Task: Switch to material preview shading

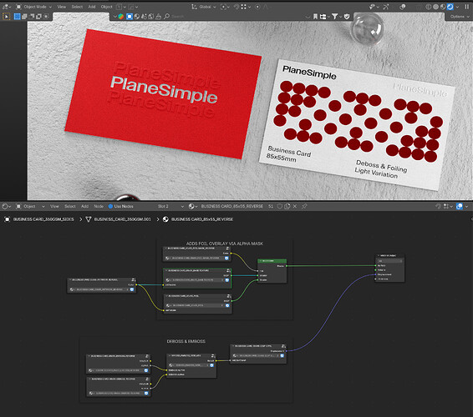Action: [443, 7]
